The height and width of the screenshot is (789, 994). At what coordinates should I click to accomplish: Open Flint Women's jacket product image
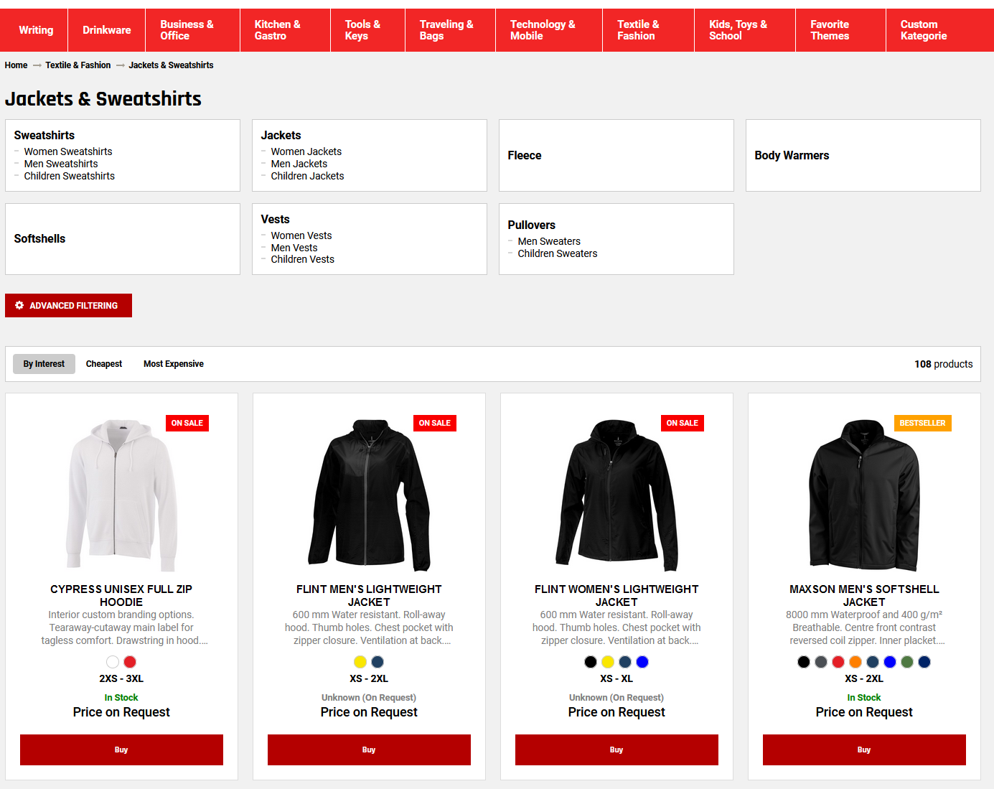(x=616, y=495)
